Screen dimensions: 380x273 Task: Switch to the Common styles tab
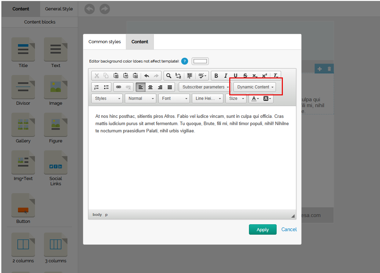[104, 42]
